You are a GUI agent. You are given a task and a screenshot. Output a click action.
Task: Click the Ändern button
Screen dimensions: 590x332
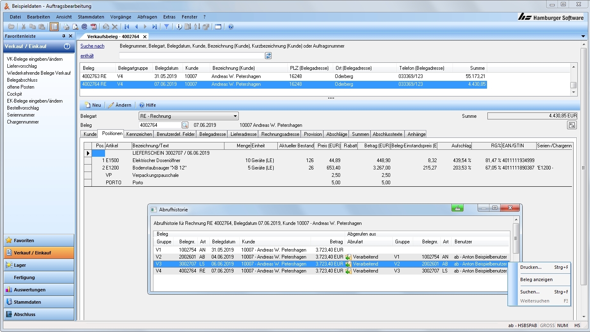(x=120, y=105)
